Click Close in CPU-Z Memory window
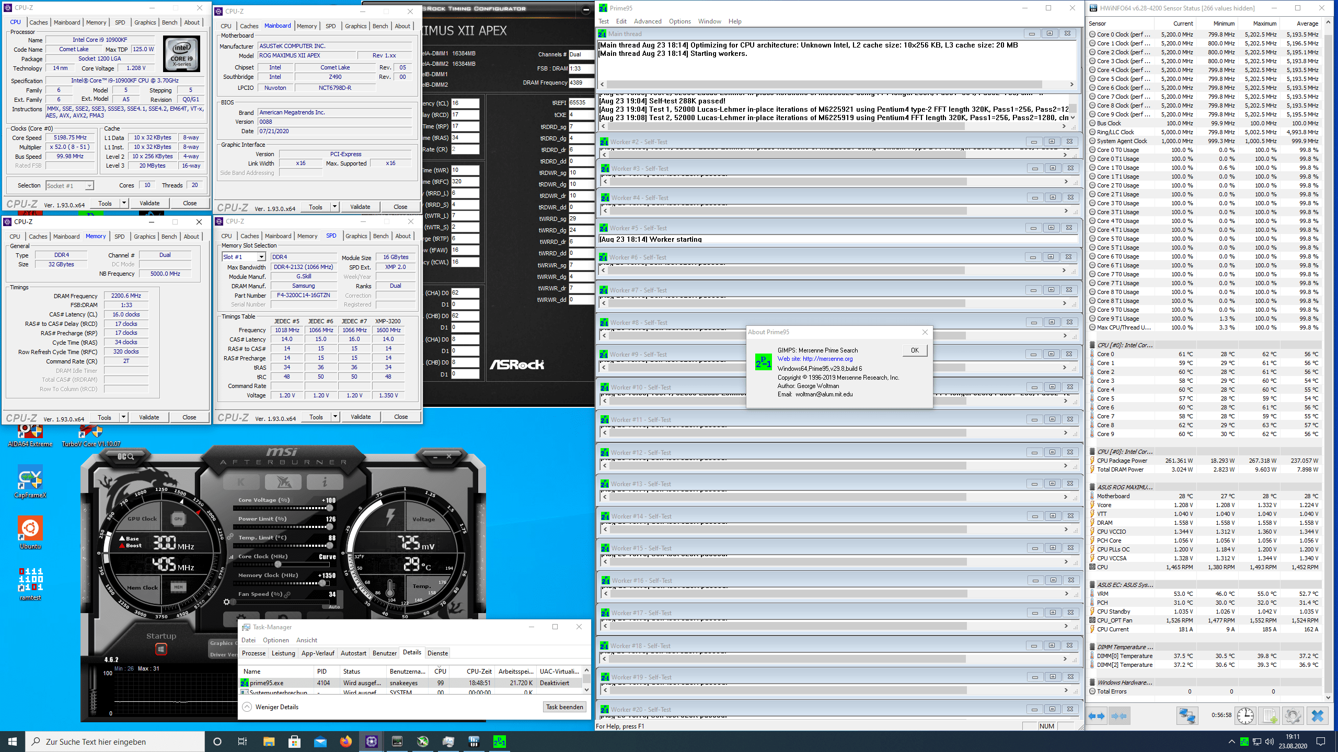This screenshot has height=752, width=1338. 189,417
